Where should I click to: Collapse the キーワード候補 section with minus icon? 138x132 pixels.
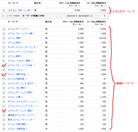click(3, 16)
